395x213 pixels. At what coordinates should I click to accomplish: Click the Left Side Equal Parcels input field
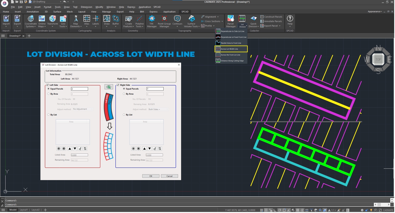(x=79, y=89)
